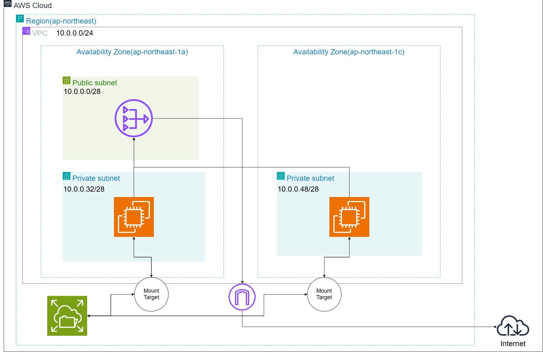Select the Region flag icon
This screenshot has height=352, width=543.
20,19
